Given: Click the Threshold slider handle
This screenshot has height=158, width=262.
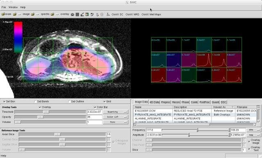Looking at the screenshot, I should coord(46,112).
